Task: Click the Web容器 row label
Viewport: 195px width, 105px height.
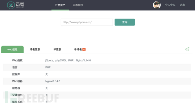Action: click(x=17, y=81)
